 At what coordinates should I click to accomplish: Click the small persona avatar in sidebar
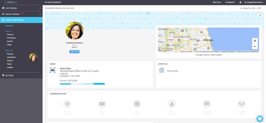point(33,57)
